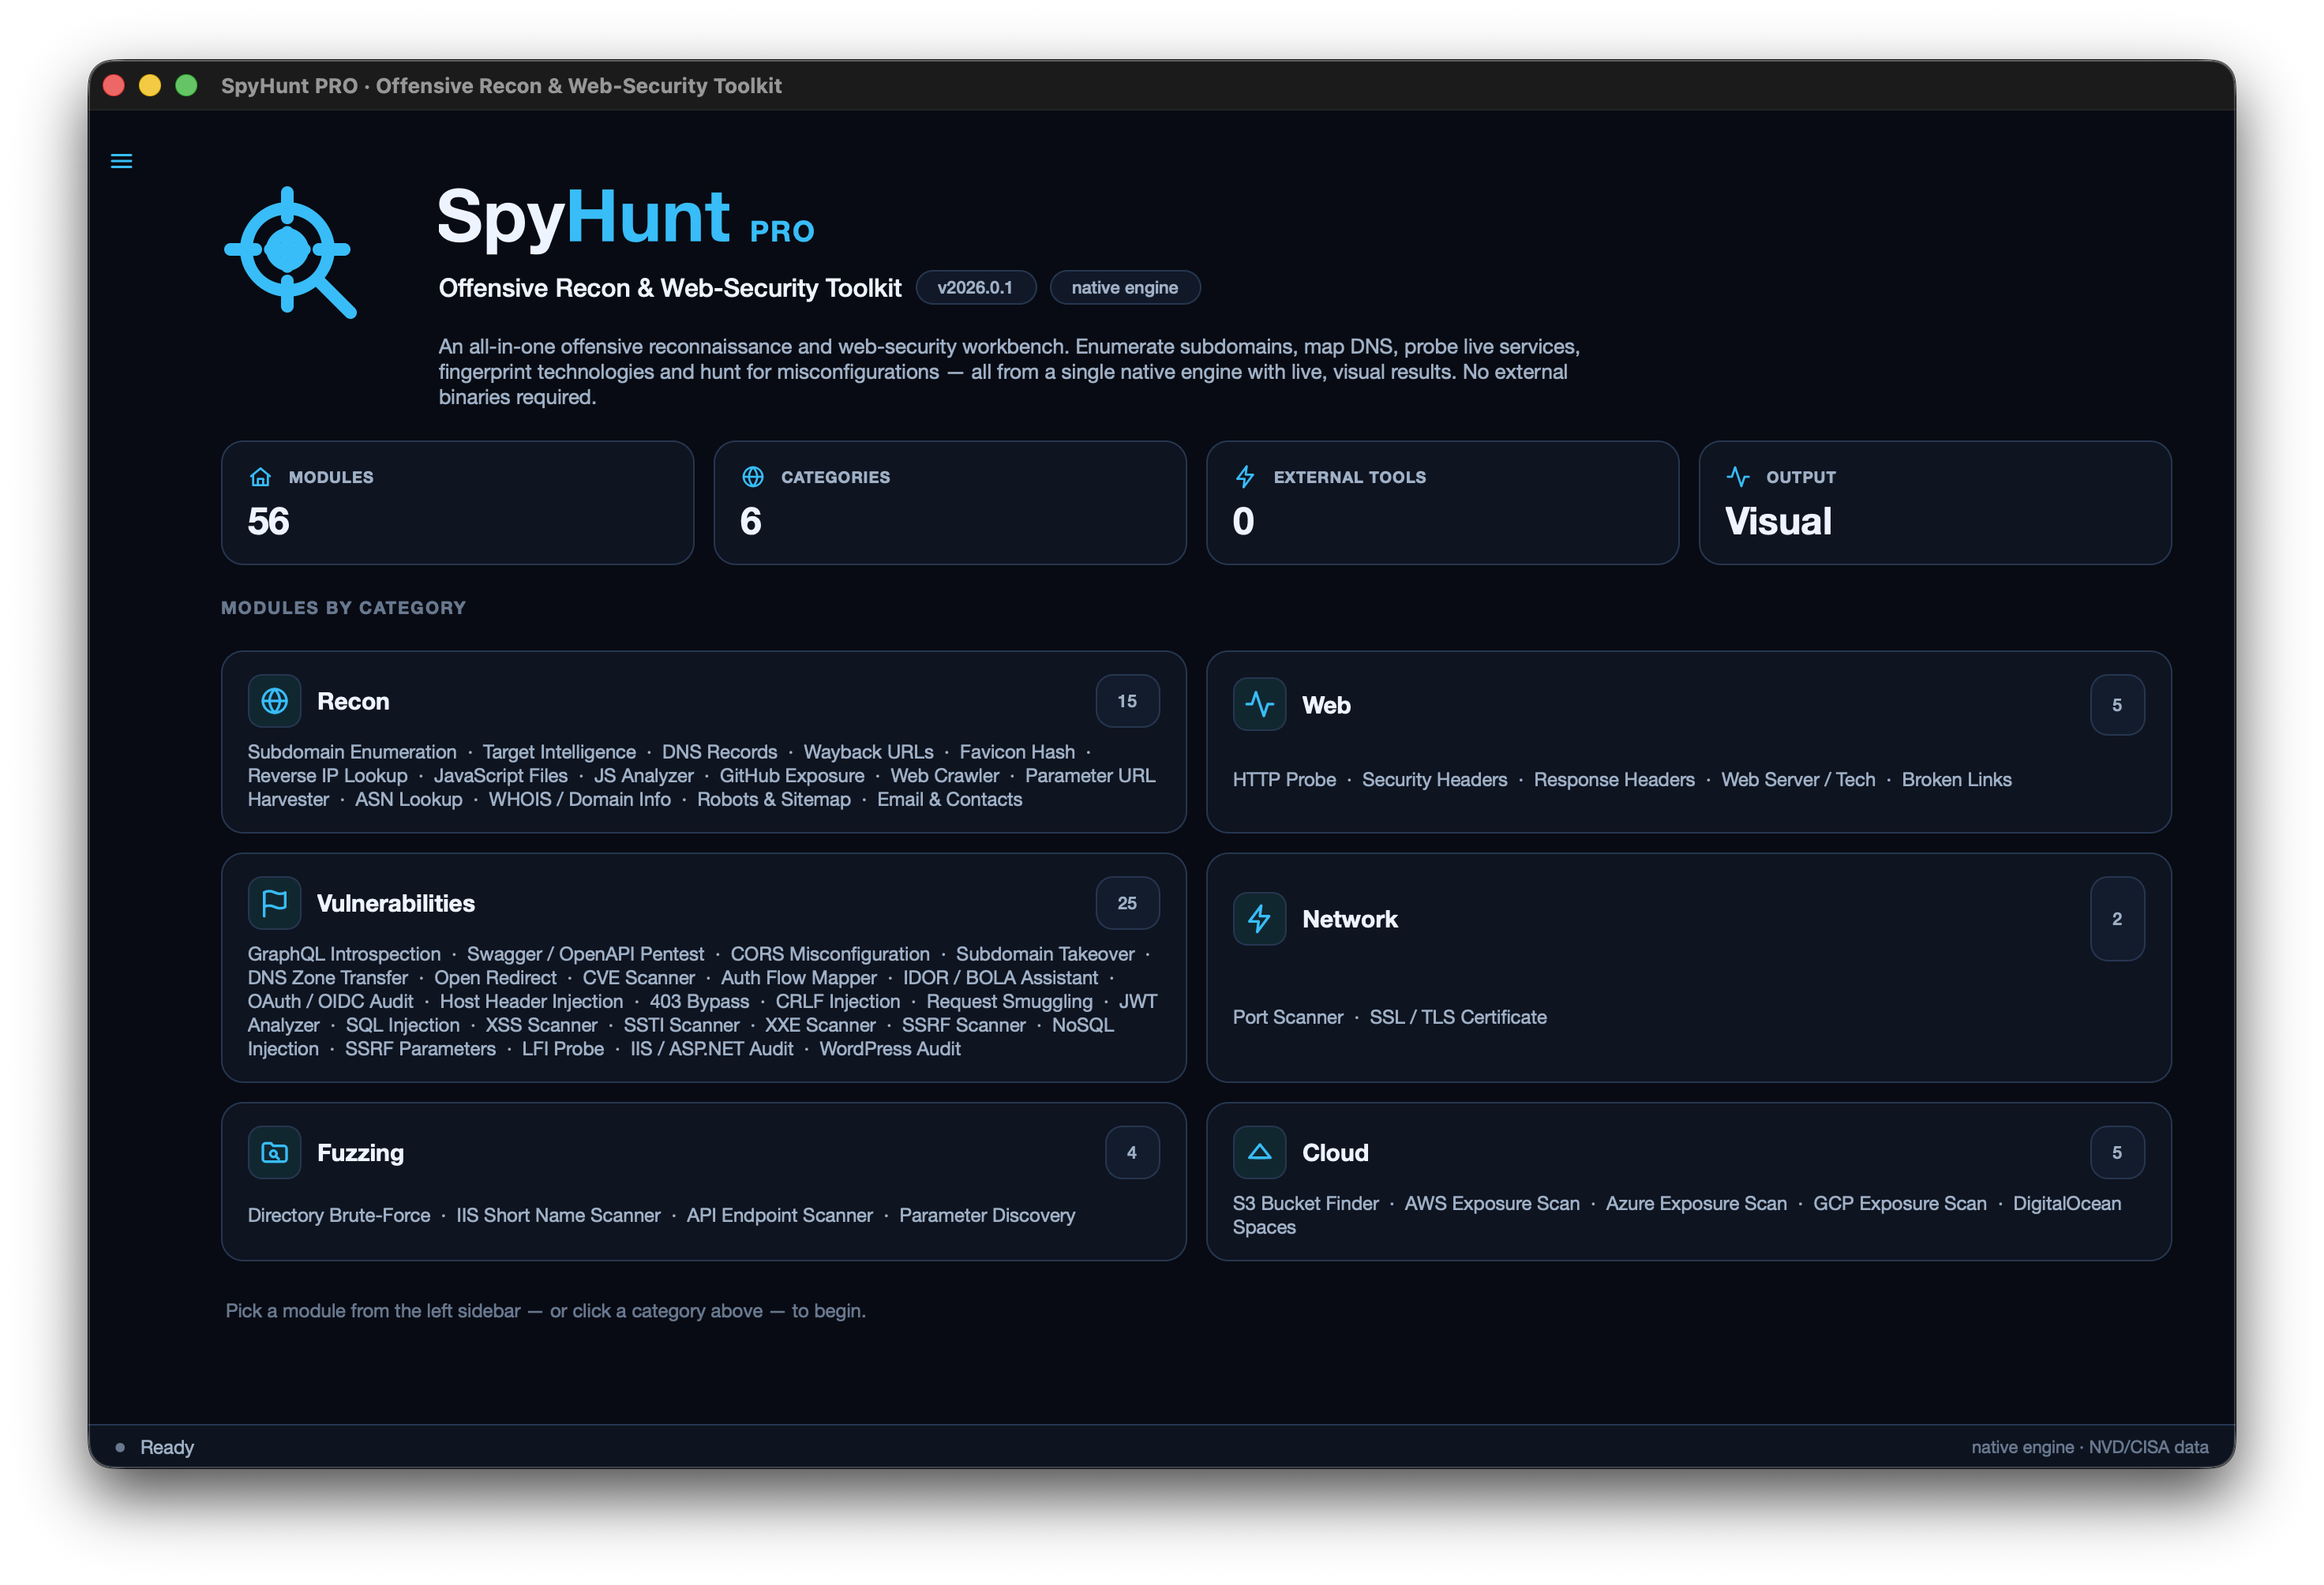Viewport: 2324px width, 1585px height.
Task: Click the Parameter Discovery module text
Action: click(987, 1215)
